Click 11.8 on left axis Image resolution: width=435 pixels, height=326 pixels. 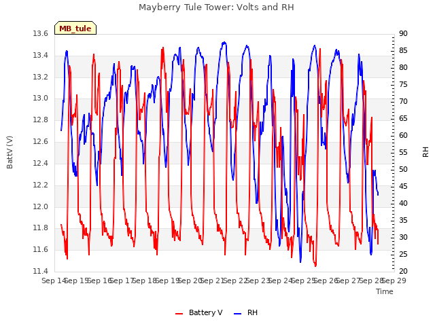tap(41, 228)
